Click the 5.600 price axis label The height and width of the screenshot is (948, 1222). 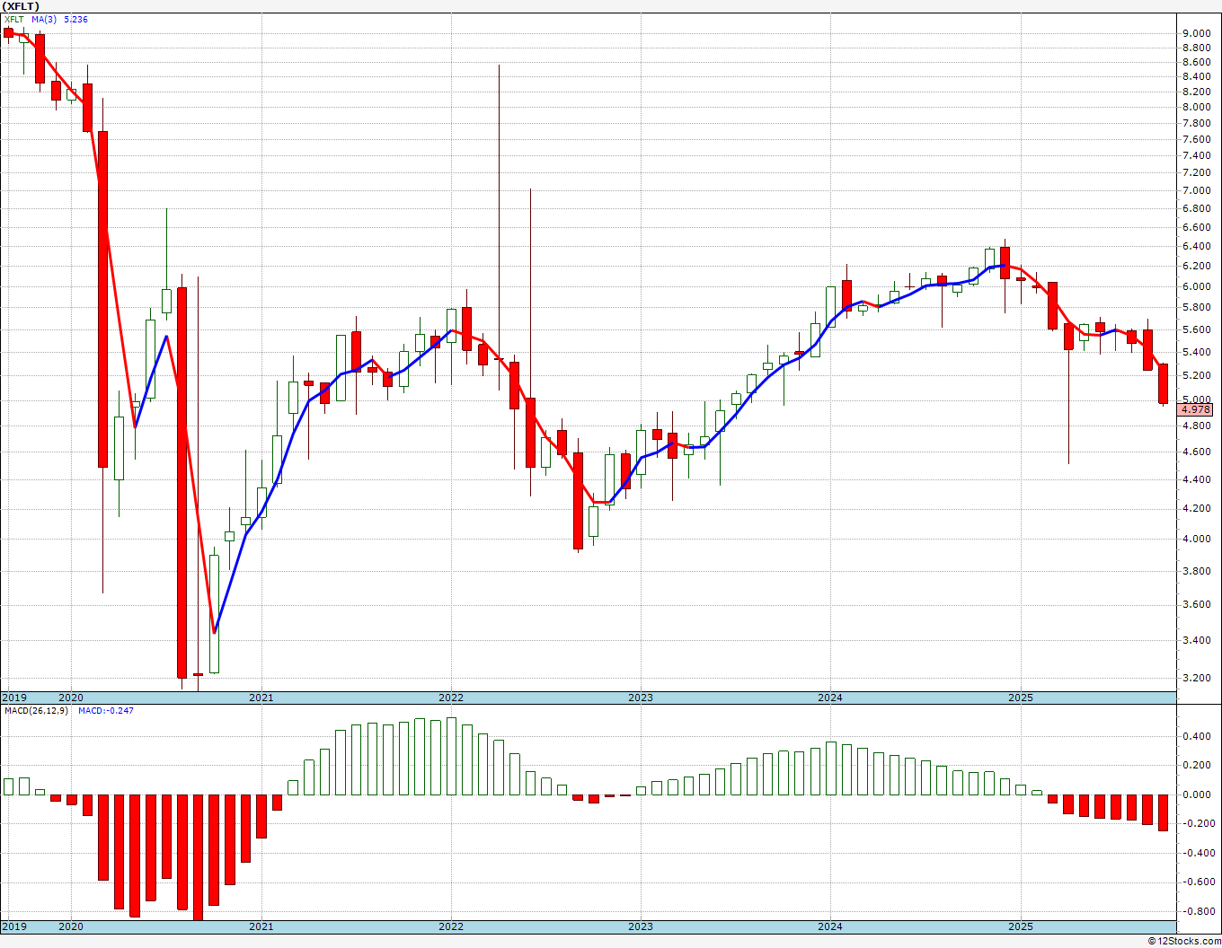(x=1196, y=329)
